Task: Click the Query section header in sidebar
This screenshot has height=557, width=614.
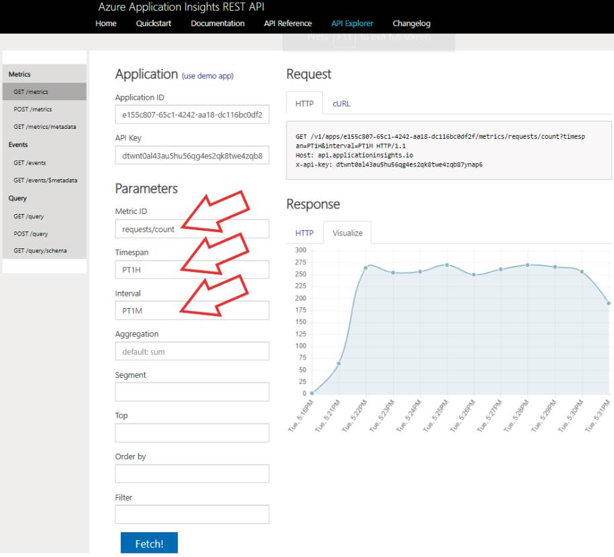Action: click(x=17, y=198)
